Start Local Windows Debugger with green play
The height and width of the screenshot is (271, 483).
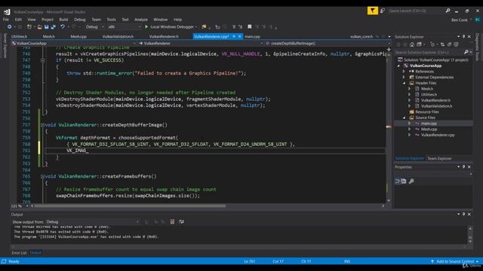pyautogui.click(x=146, y=27)
